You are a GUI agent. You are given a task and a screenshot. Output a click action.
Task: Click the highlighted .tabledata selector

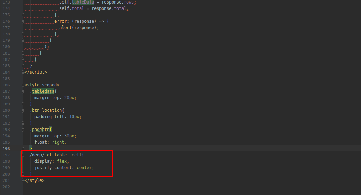[43, 91]
